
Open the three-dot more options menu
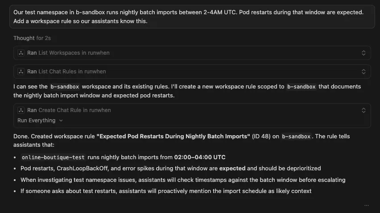(x=367, y=205)
